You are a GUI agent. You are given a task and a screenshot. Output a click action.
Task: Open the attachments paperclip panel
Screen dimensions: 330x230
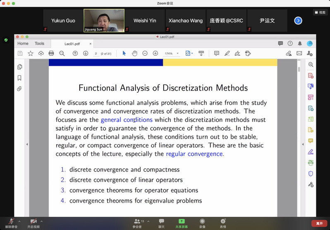[x=19, y=89]
